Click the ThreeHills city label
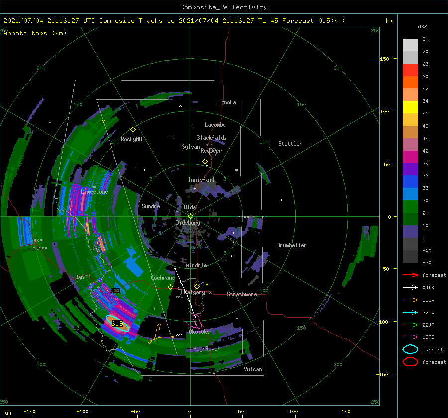448x418 pixels. (249, 217)
